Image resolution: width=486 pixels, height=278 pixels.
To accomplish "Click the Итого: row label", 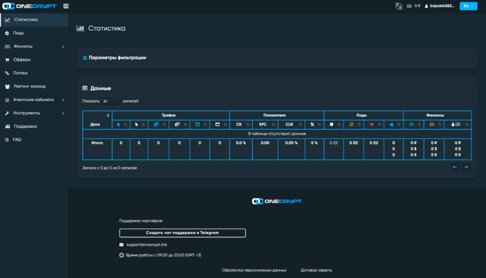I will [97, 143].
